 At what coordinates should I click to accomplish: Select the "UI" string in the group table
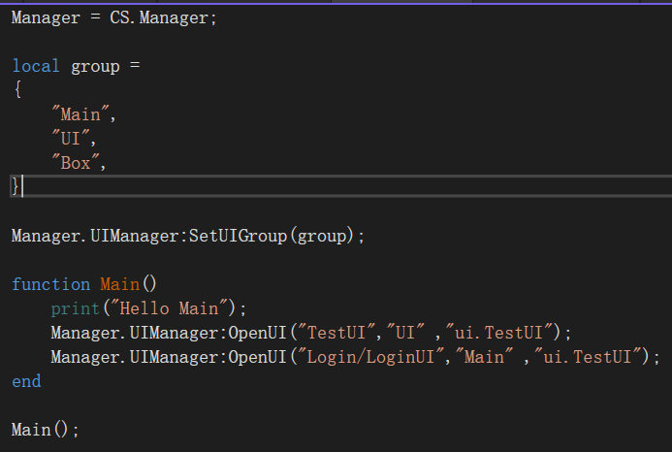(x=71, y=139)
